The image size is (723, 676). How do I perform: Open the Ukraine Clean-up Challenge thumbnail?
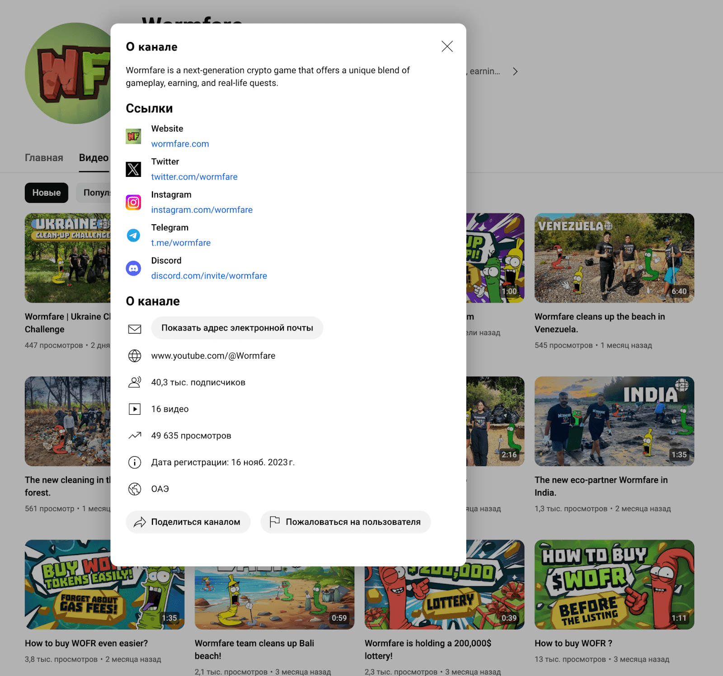click(x=68, y=258)
